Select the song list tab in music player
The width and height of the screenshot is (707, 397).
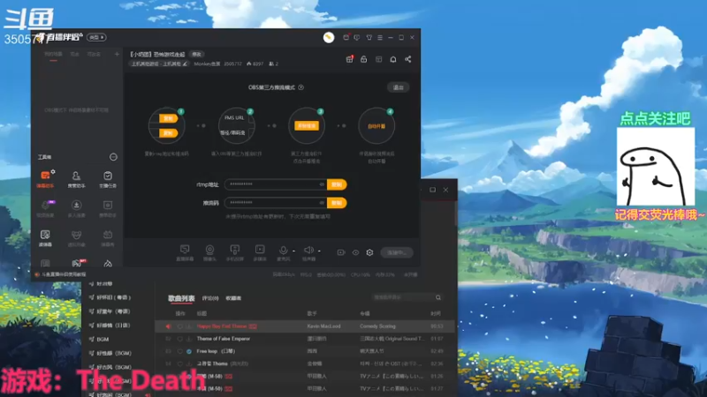pos(181,298)
